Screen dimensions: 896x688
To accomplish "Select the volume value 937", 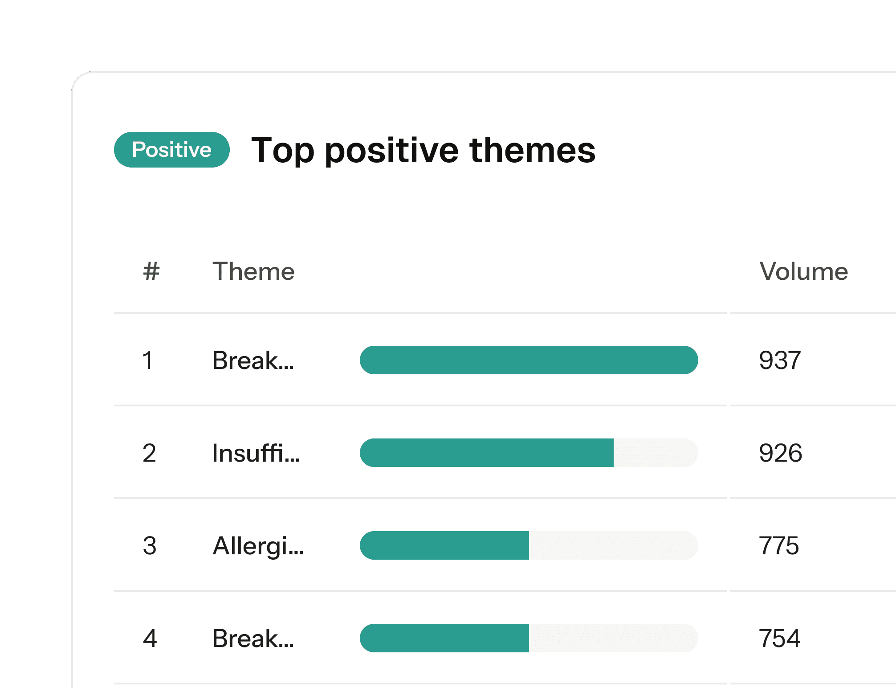I will tap(780, 360).
